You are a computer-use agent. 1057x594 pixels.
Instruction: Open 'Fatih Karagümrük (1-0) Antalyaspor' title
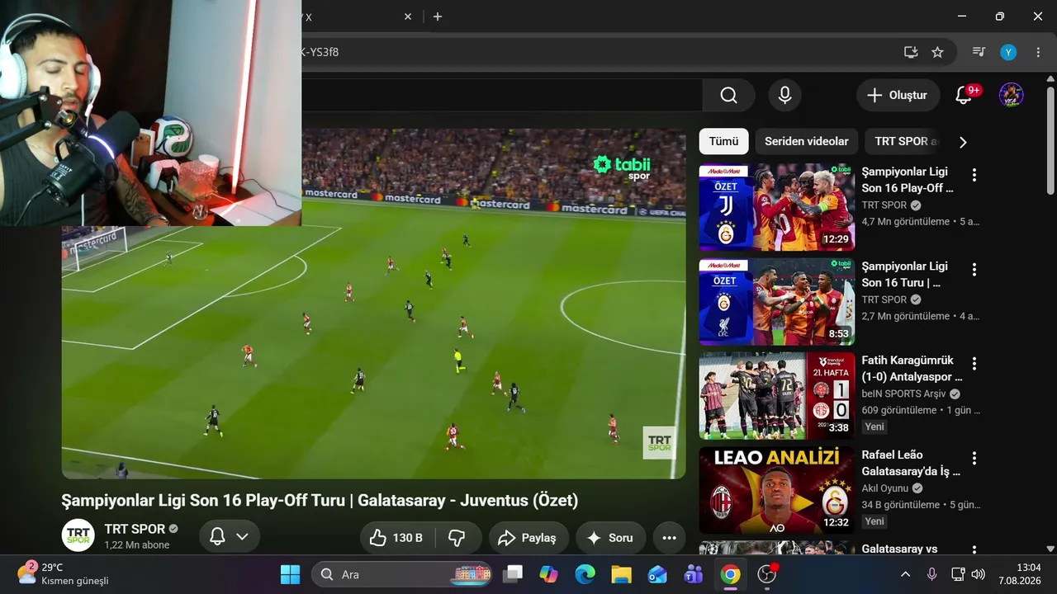tap(912, 369)
